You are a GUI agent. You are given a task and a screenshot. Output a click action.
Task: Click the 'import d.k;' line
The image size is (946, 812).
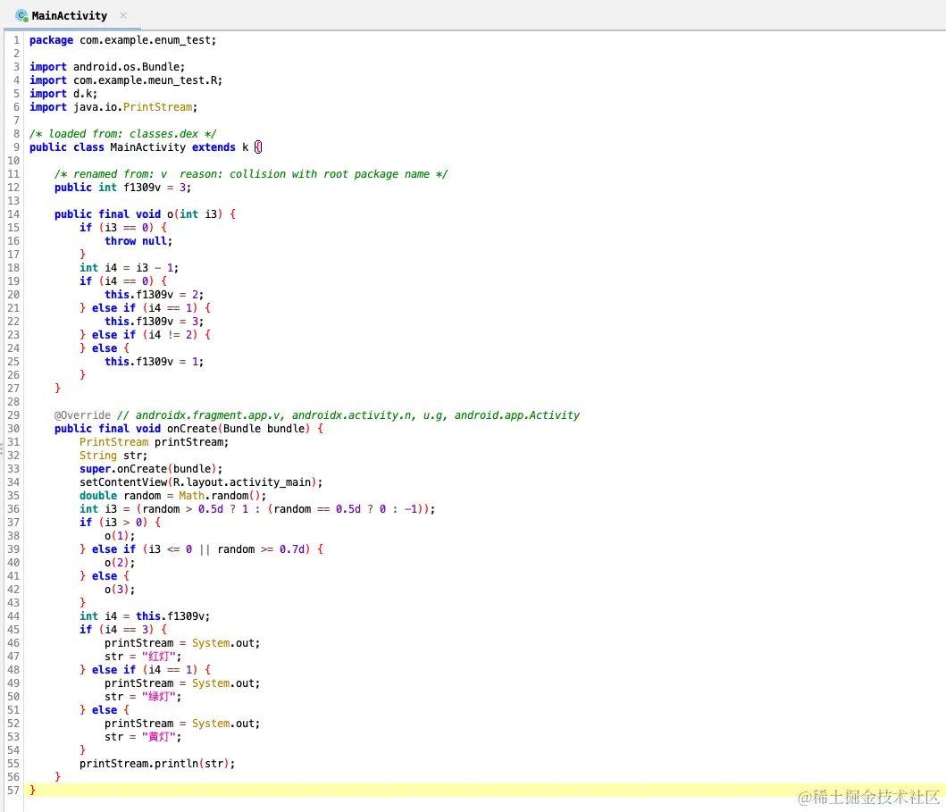(x=63, y=94)
